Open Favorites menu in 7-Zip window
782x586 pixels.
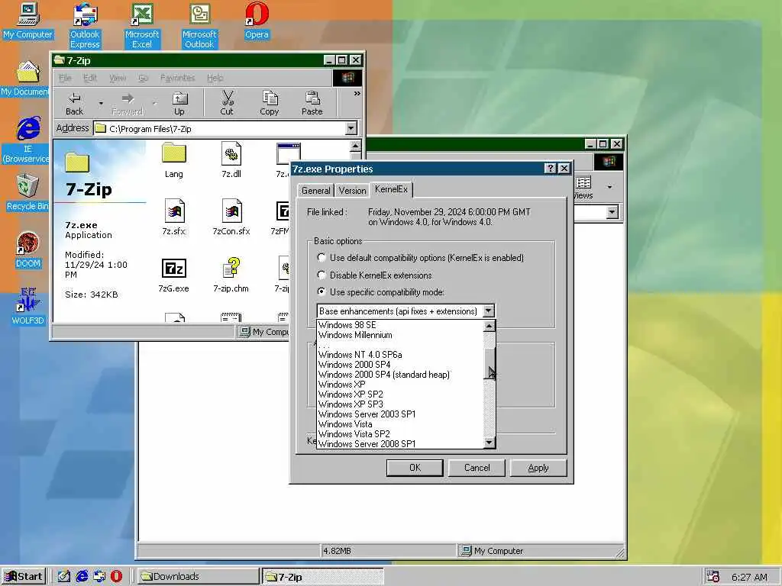point(177,78)
